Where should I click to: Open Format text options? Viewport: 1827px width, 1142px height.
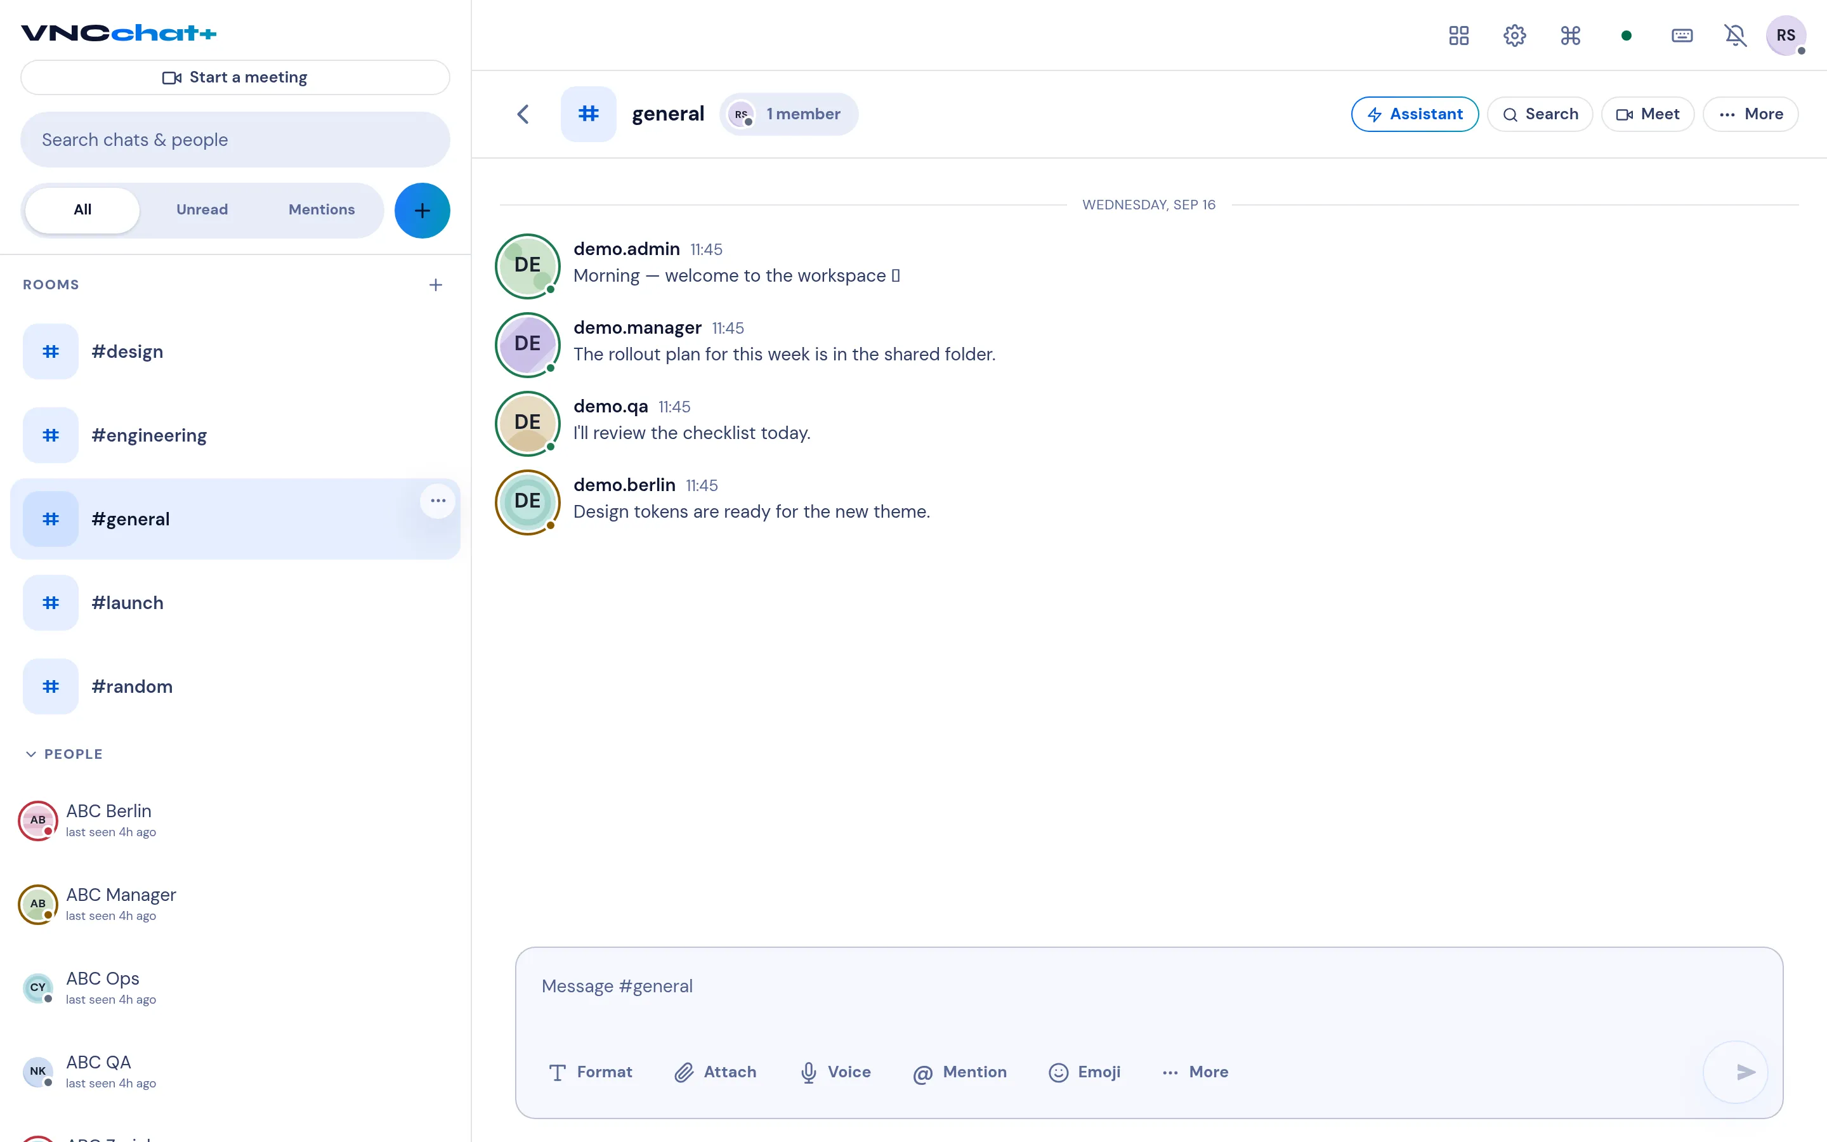point(591,1072)
